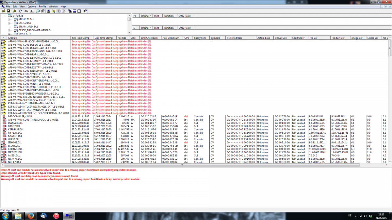Open the Window menu
The width and height of the screenshot is (392, 220).
[x=53, y=7]
